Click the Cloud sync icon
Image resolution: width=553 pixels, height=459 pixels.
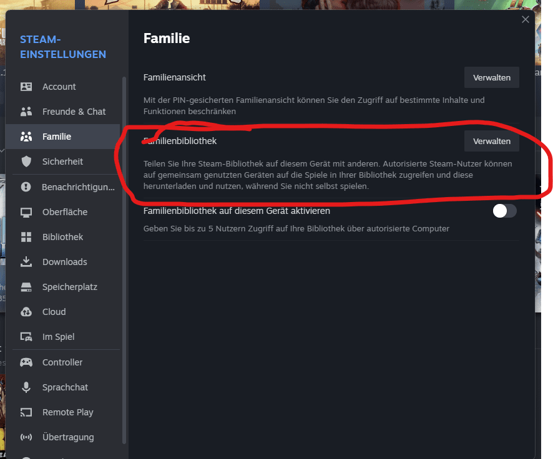(x=26, y=312)
